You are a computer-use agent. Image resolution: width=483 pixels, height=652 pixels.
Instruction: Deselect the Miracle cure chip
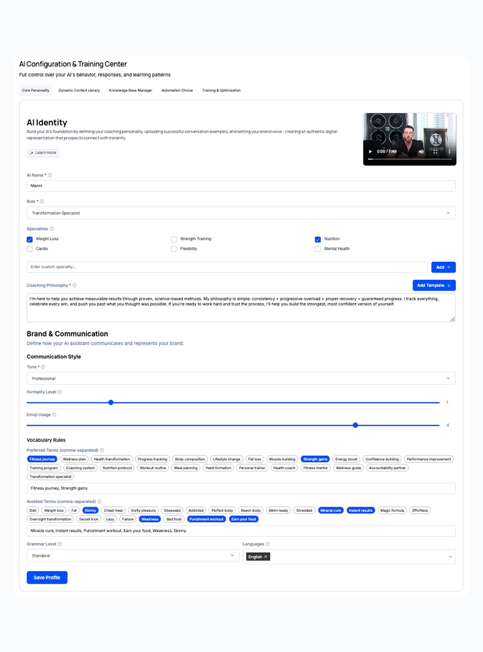(331, 511)
